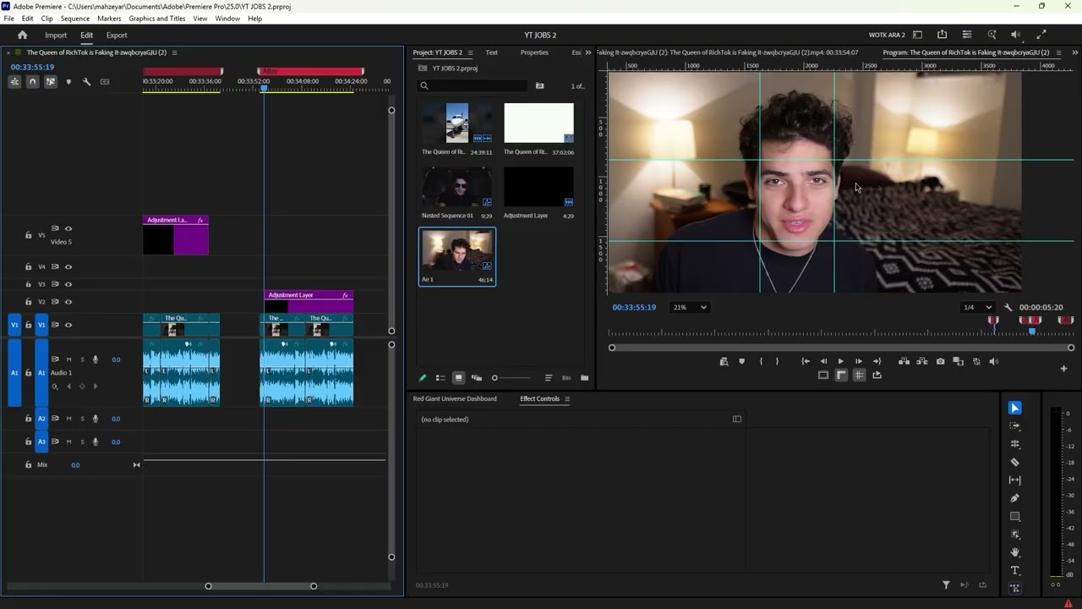Open the Effect Controls panel menu
The image size is (1082, 609).
point(567,399)
